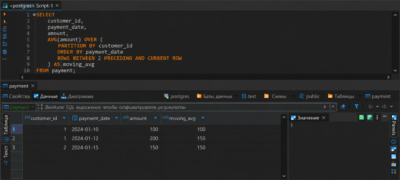Click the expand filter panel icon
Viewport: 400px width, 180px height.
point(40,107)
